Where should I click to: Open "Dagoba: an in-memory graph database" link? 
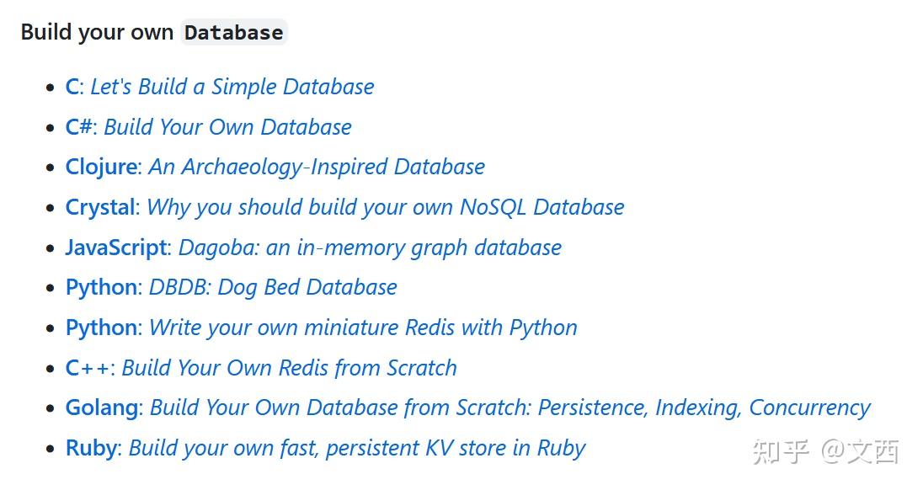click(371, 248)
